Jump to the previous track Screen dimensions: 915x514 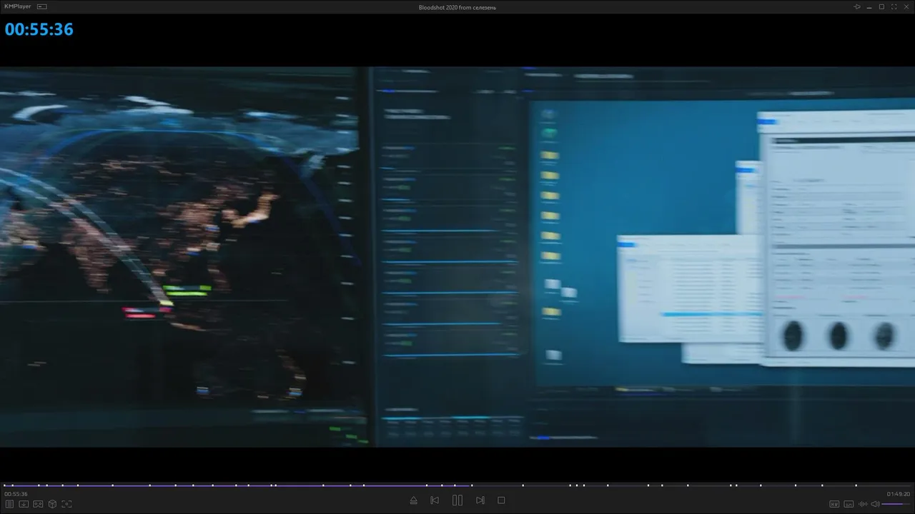pyautogui.click(x=435, y=500)
